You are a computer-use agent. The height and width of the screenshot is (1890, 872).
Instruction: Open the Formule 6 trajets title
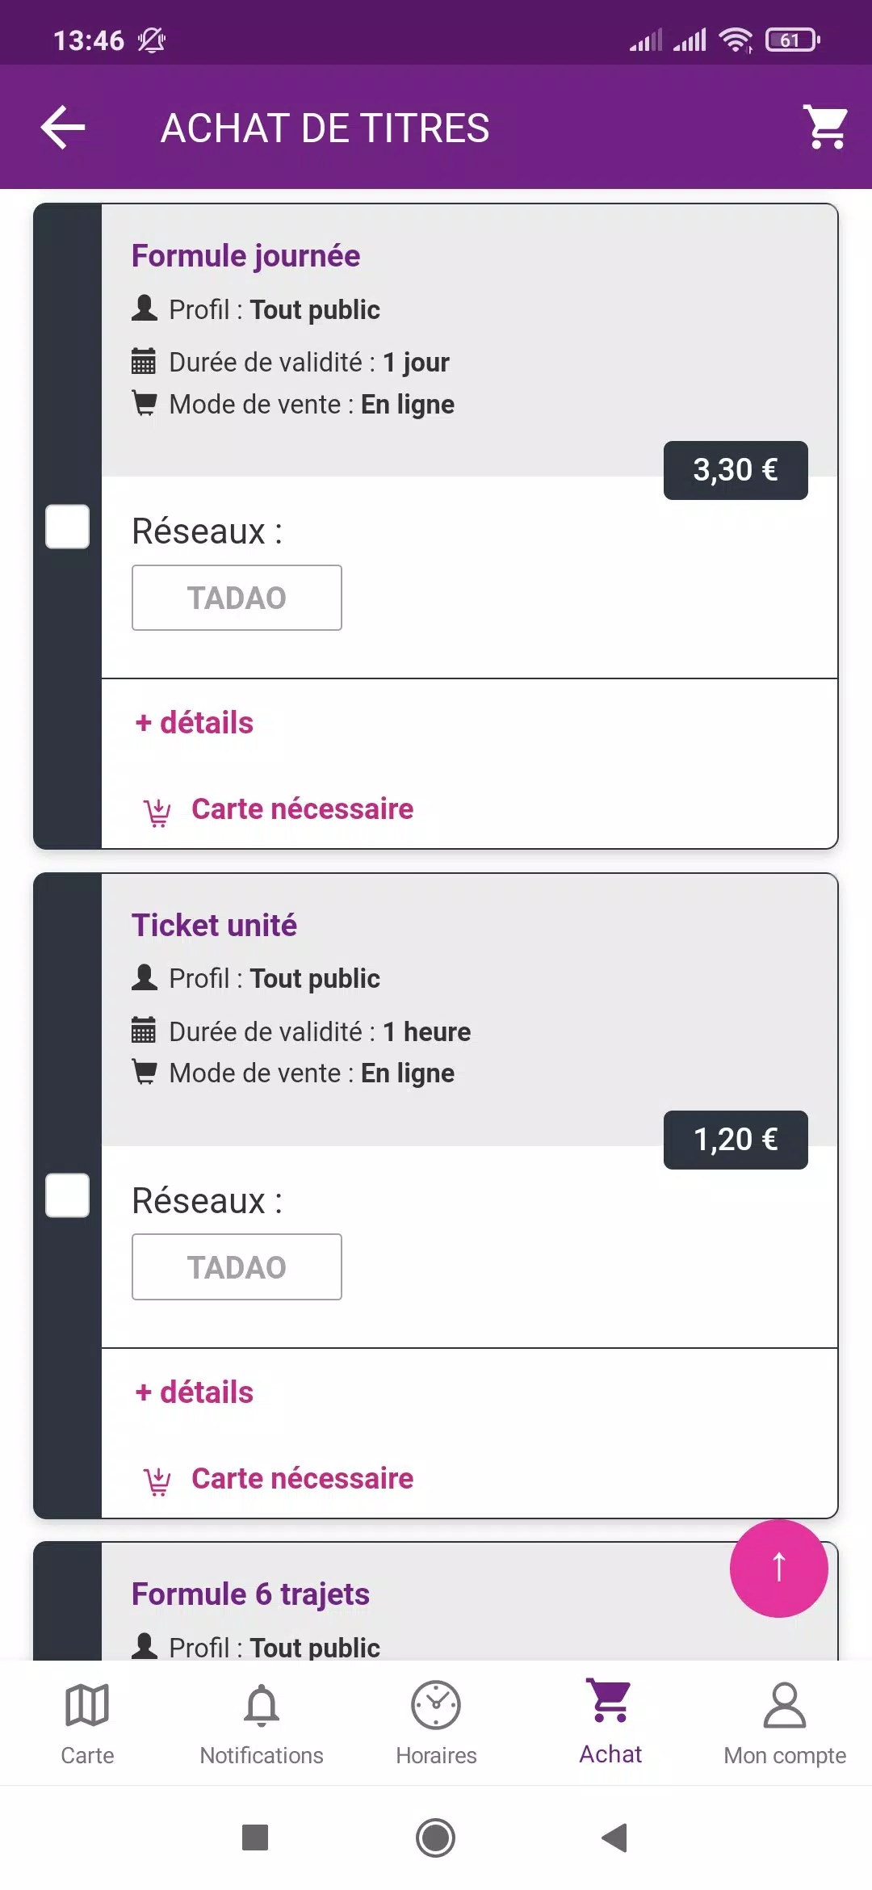[250, 1594]
